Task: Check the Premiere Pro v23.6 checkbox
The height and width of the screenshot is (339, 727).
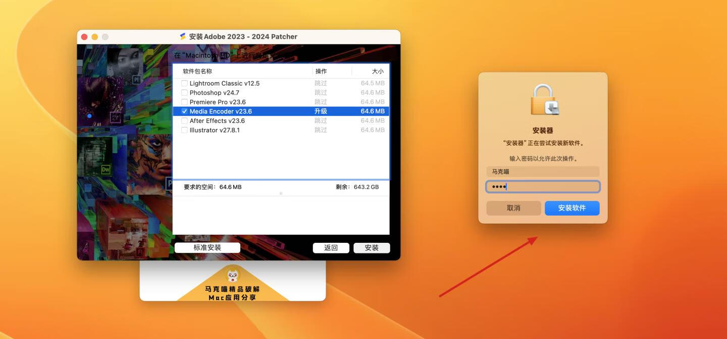Action: click(x=184, y=102)
